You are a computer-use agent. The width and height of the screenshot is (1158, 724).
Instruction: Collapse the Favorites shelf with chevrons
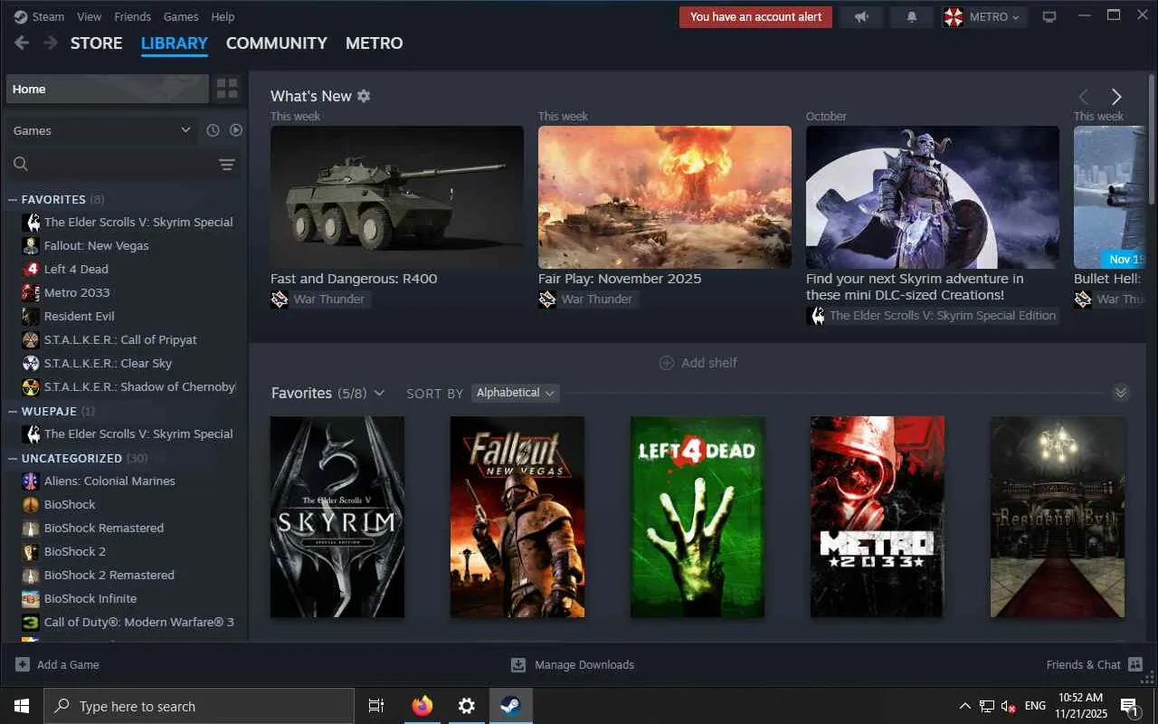1121,393
